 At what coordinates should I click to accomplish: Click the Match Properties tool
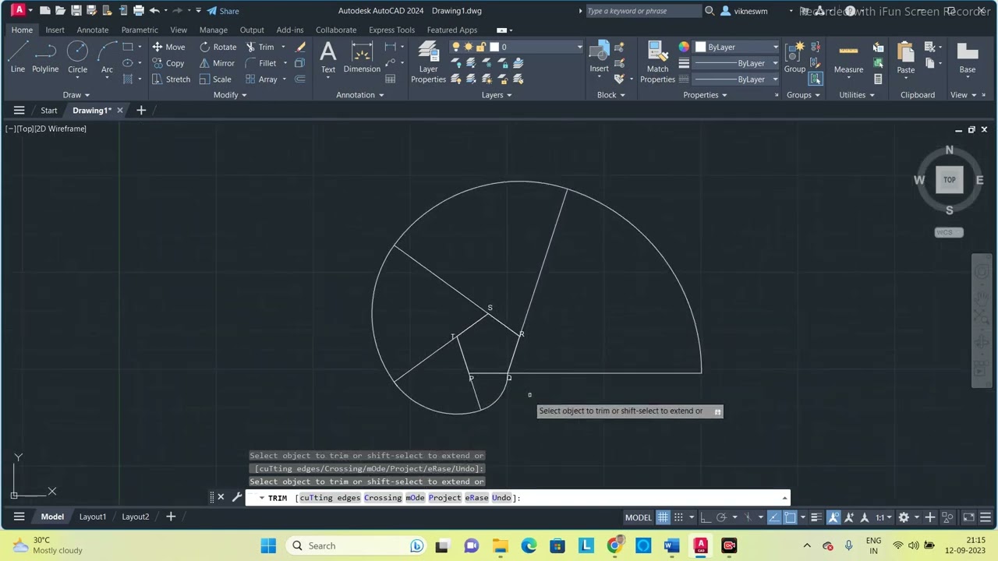pyautogui.click(x=657, y=62)
